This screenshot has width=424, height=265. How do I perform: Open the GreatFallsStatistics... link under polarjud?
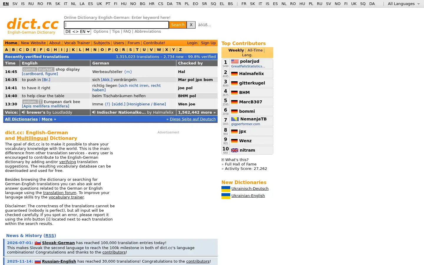248,67
